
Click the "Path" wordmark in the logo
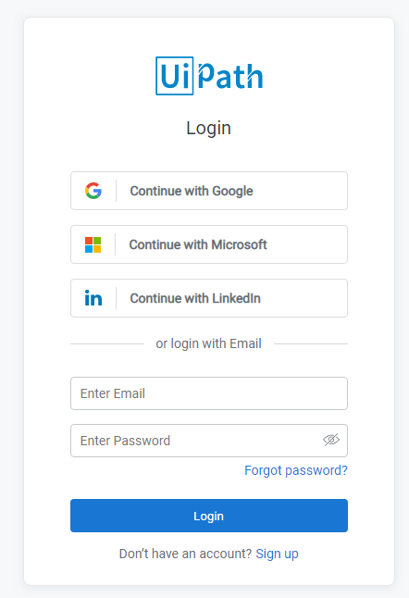pos(230,76)
